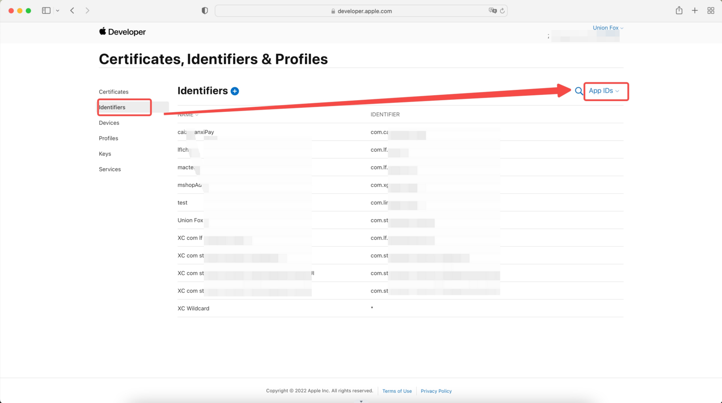Open a new tab with plus icon
The height and width of the screenshot is (403, 722).
tap(695, 10)
